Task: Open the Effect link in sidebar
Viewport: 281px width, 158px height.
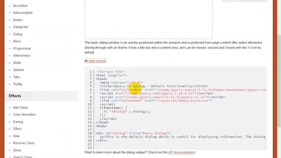Action: pos(17,129)
